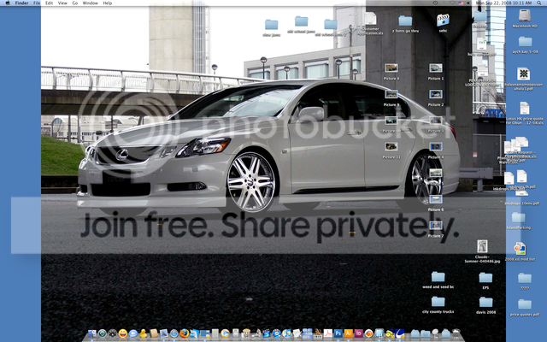Open the Trash in the Dock
The height and width of the screenshot is (342, 547).
pyautogui.click(x=456, y=333)
